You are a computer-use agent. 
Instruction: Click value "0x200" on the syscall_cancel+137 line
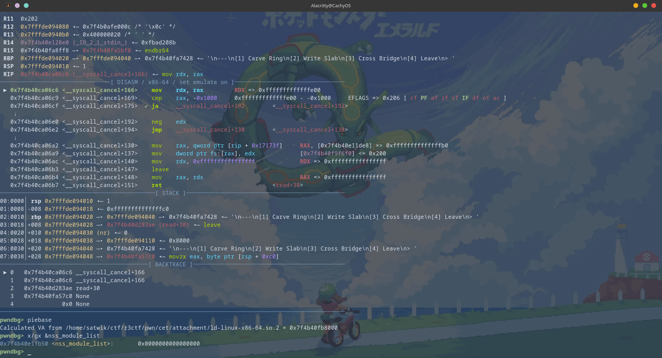378,153
